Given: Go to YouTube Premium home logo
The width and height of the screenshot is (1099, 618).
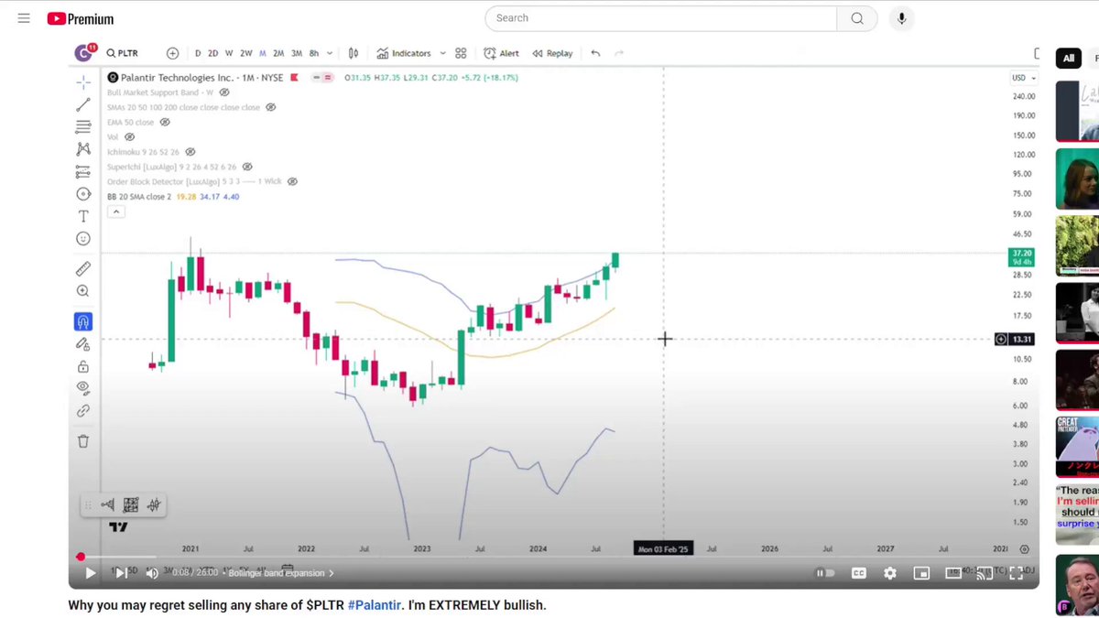Looking at the screenshot, I should [81, 18].
